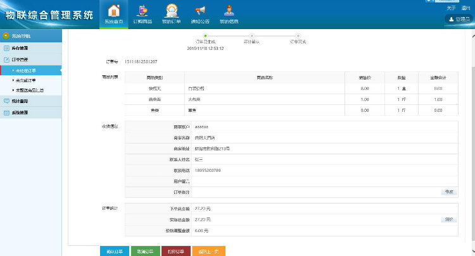
Task: Click the 管理员 user badge
Action: pos(459,20)
